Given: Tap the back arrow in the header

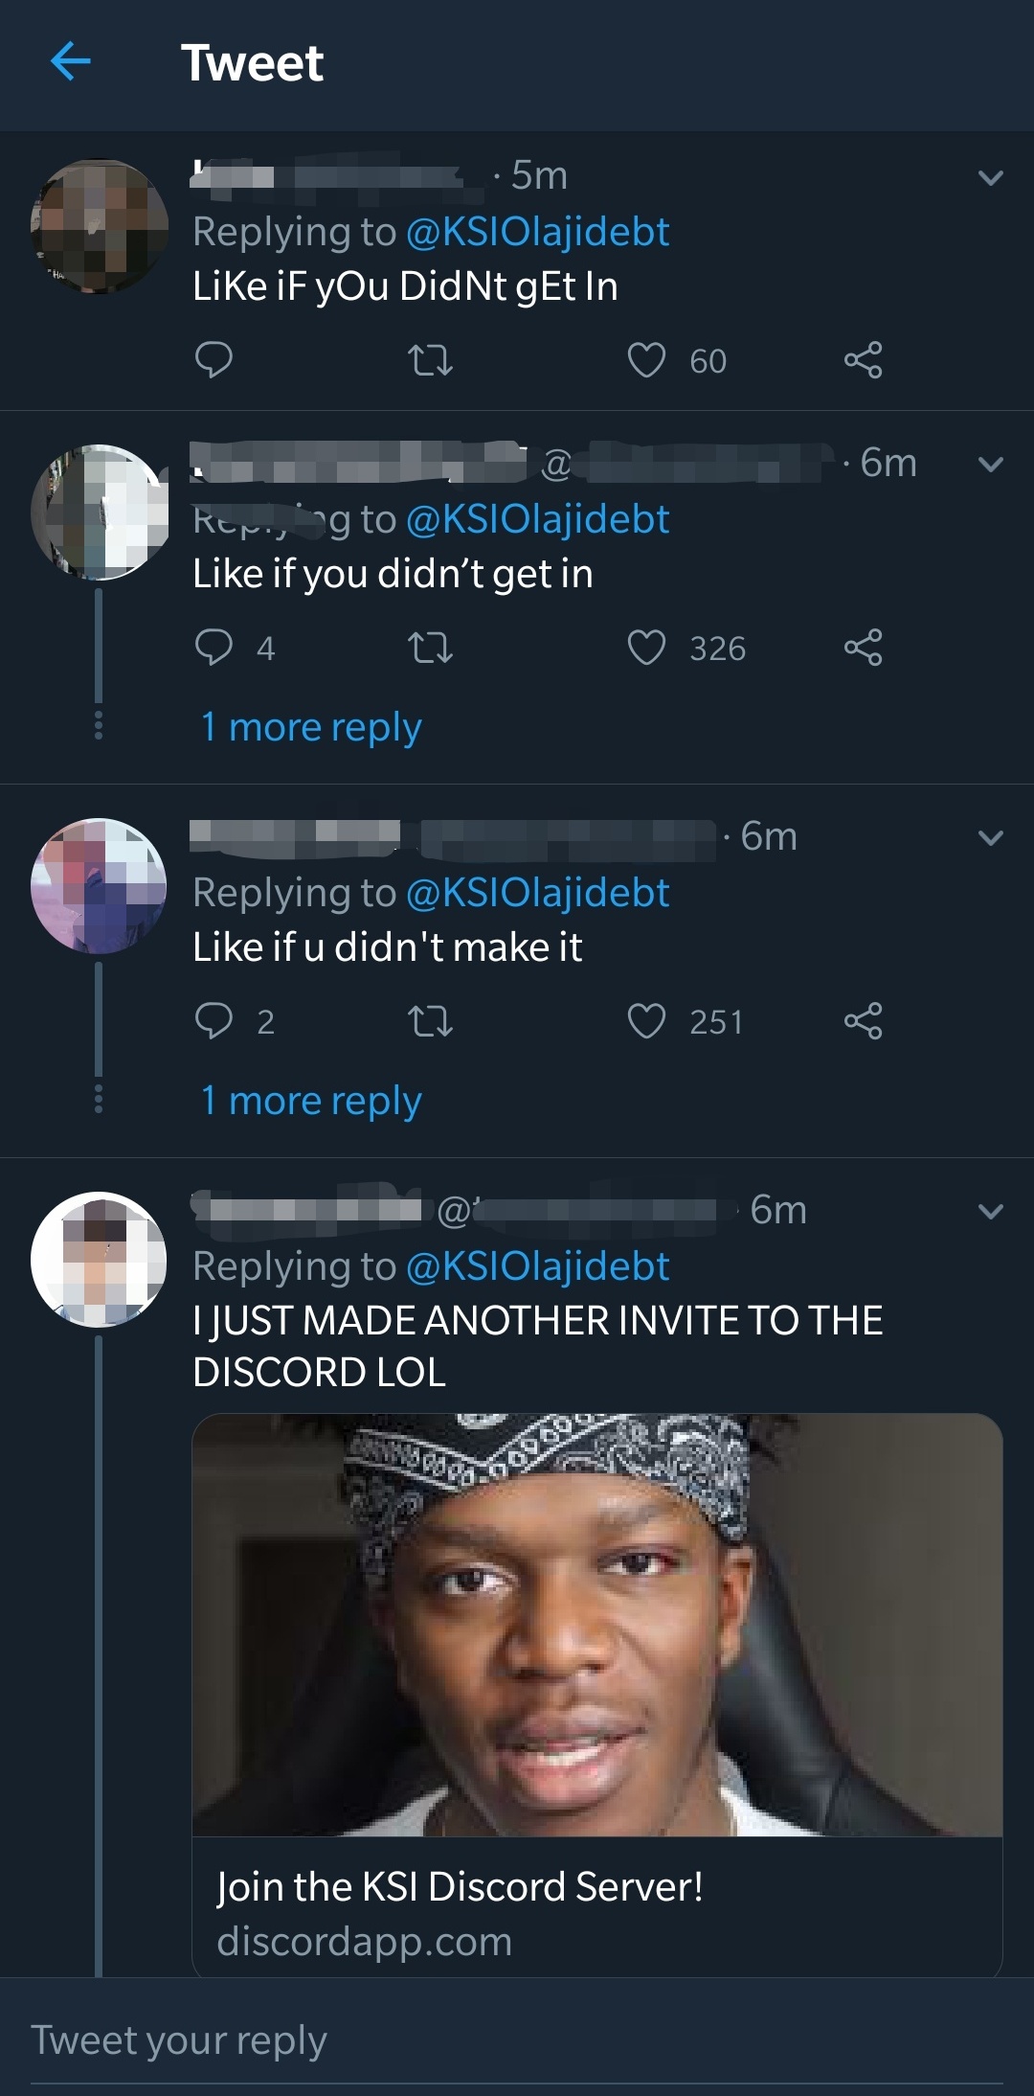Looking at the screenshot, I should click(x=71, y=62).
